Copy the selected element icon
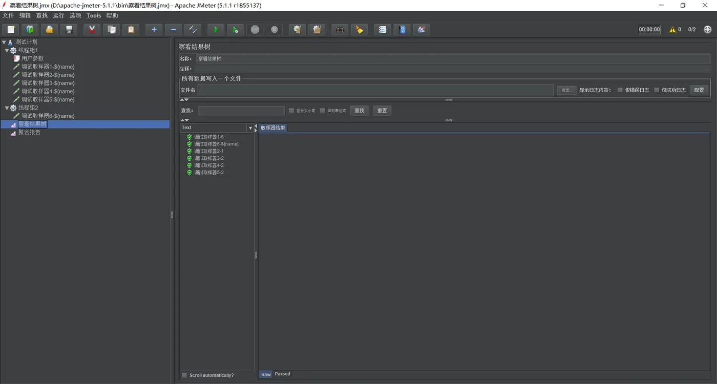This screenshot has width=717, height=384. (x=111, y=30)
